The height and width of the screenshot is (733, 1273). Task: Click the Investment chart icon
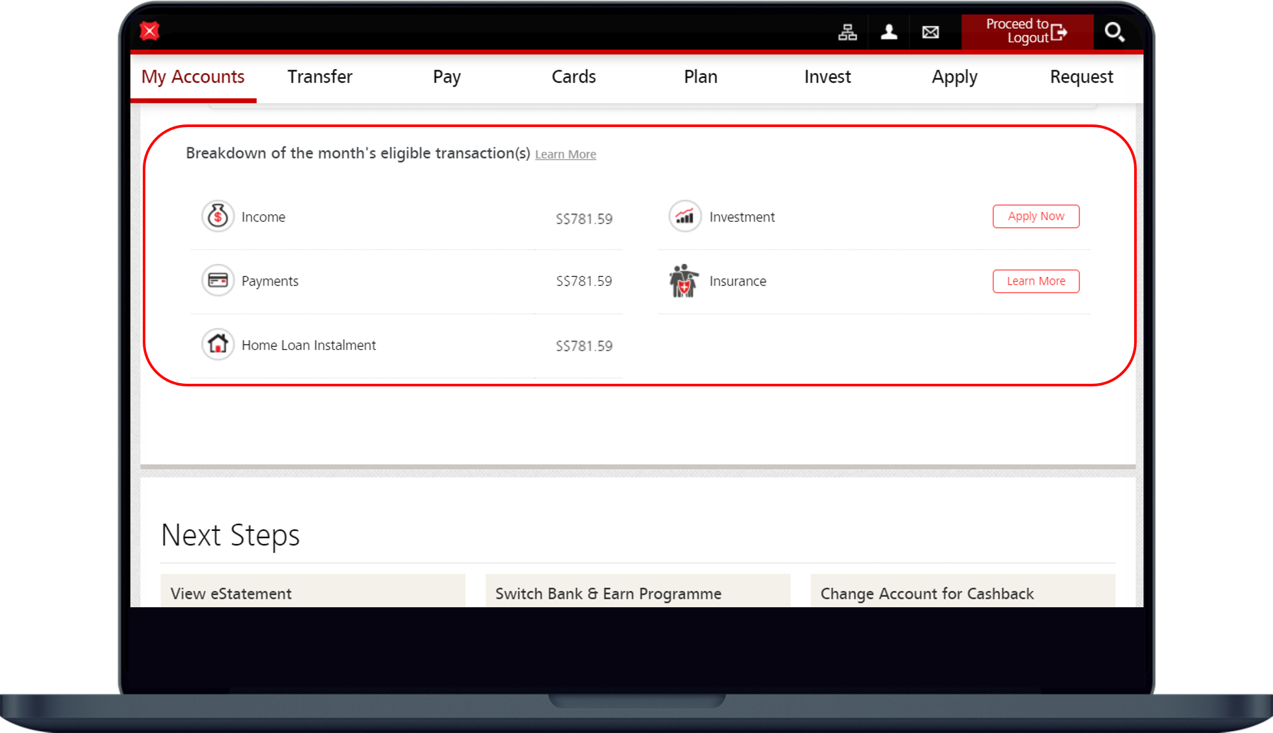pos(685,216)
